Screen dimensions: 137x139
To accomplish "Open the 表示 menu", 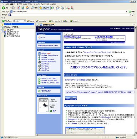I will click(19, 4).
